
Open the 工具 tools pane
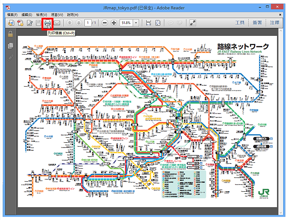240,23
